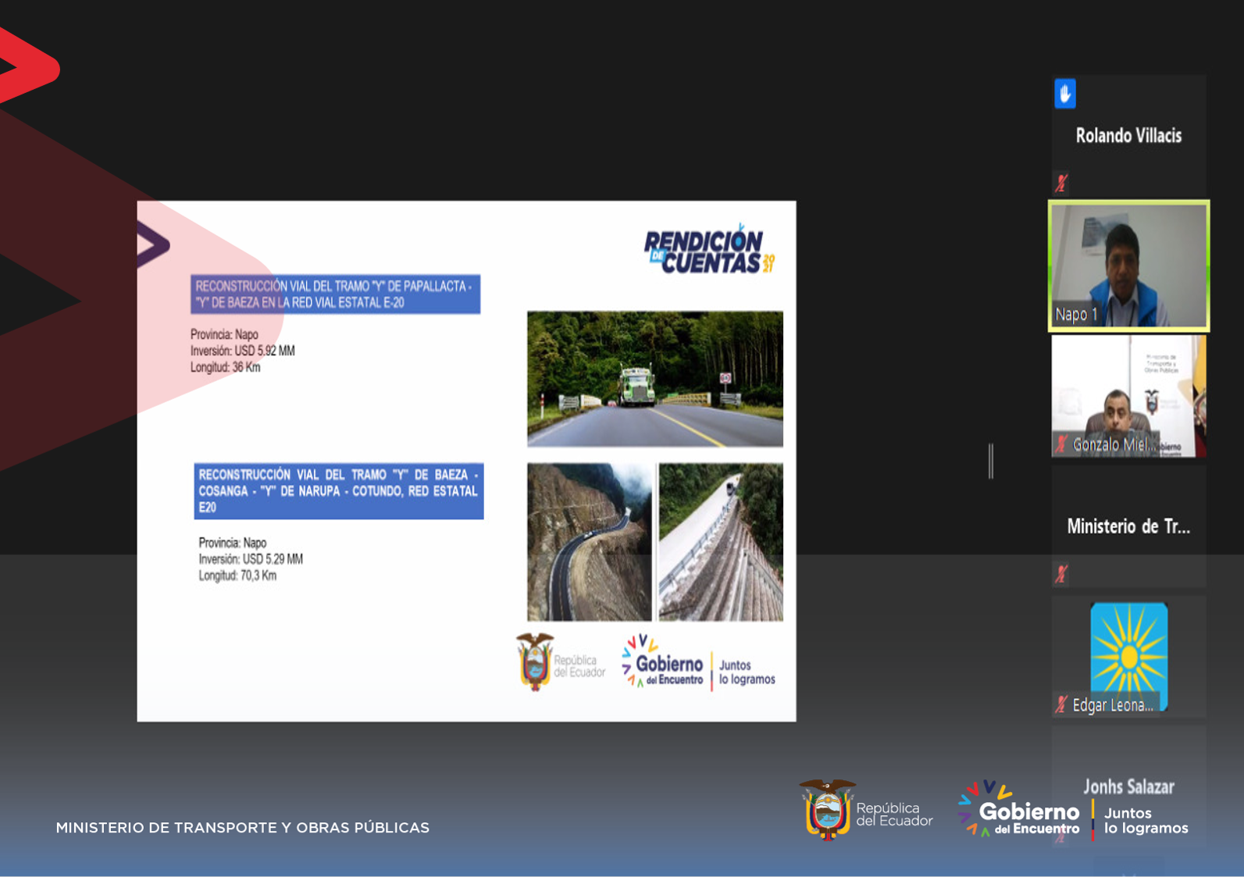Click the Baeza-Cosanga-Narupa-Cotundo heading
1244x877 pixels.
coord(338,490)
